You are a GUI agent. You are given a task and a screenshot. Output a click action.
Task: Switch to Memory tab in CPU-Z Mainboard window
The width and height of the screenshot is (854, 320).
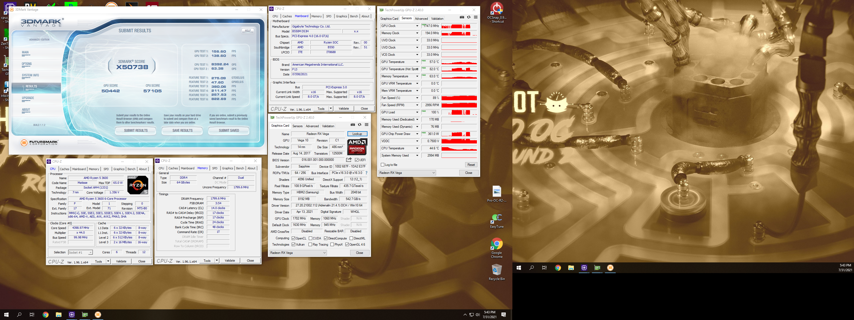click(316, 16)
